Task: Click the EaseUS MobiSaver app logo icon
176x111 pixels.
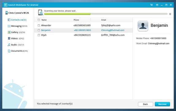Action: coord(6,5)
